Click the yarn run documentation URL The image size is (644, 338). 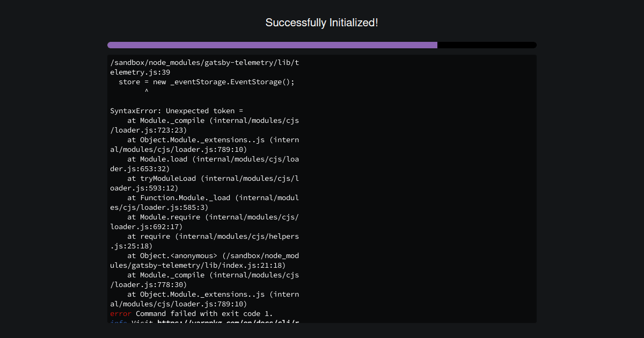pyautogui.click(x=225, y=321)
